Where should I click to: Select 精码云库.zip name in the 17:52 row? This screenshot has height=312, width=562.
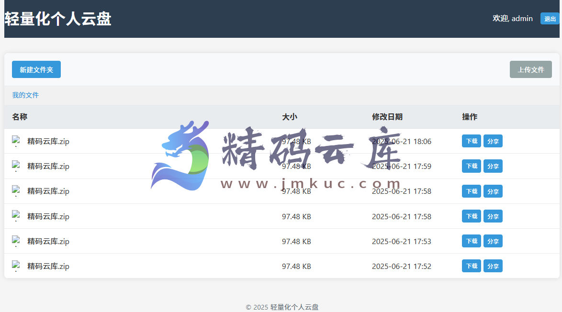click(48, 267)
